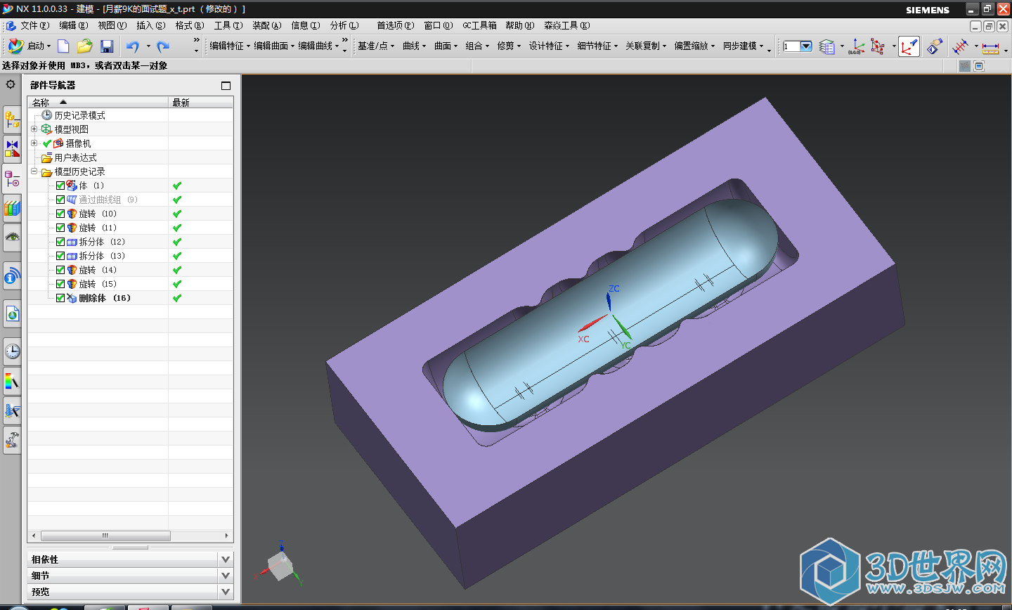This screenshot has height=610, width=1012.
Task: Uncheck the 旋转 (15) feature checkbox
Action: [60, 284]
